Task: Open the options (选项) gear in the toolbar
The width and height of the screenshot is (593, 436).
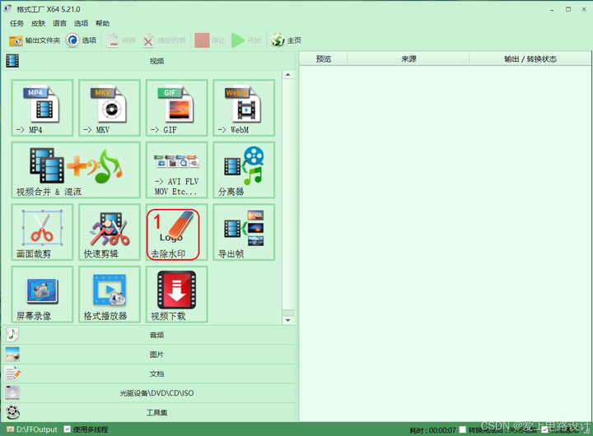Action: click(72, 40)
